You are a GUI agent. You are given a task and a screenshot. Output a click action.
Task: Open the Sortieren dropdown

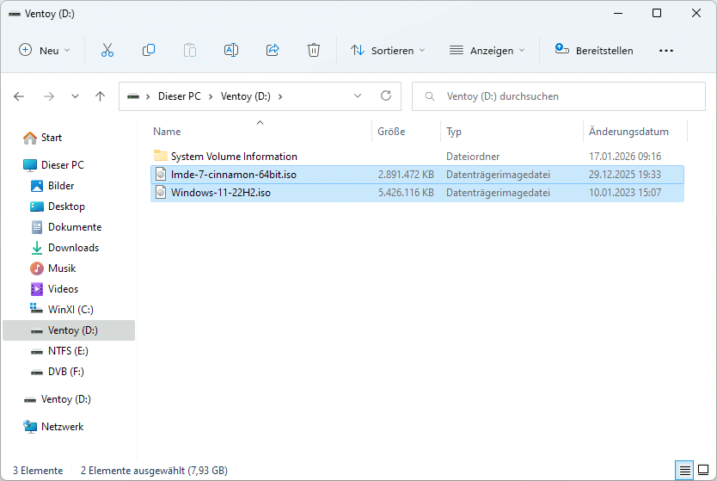point(388,51)
